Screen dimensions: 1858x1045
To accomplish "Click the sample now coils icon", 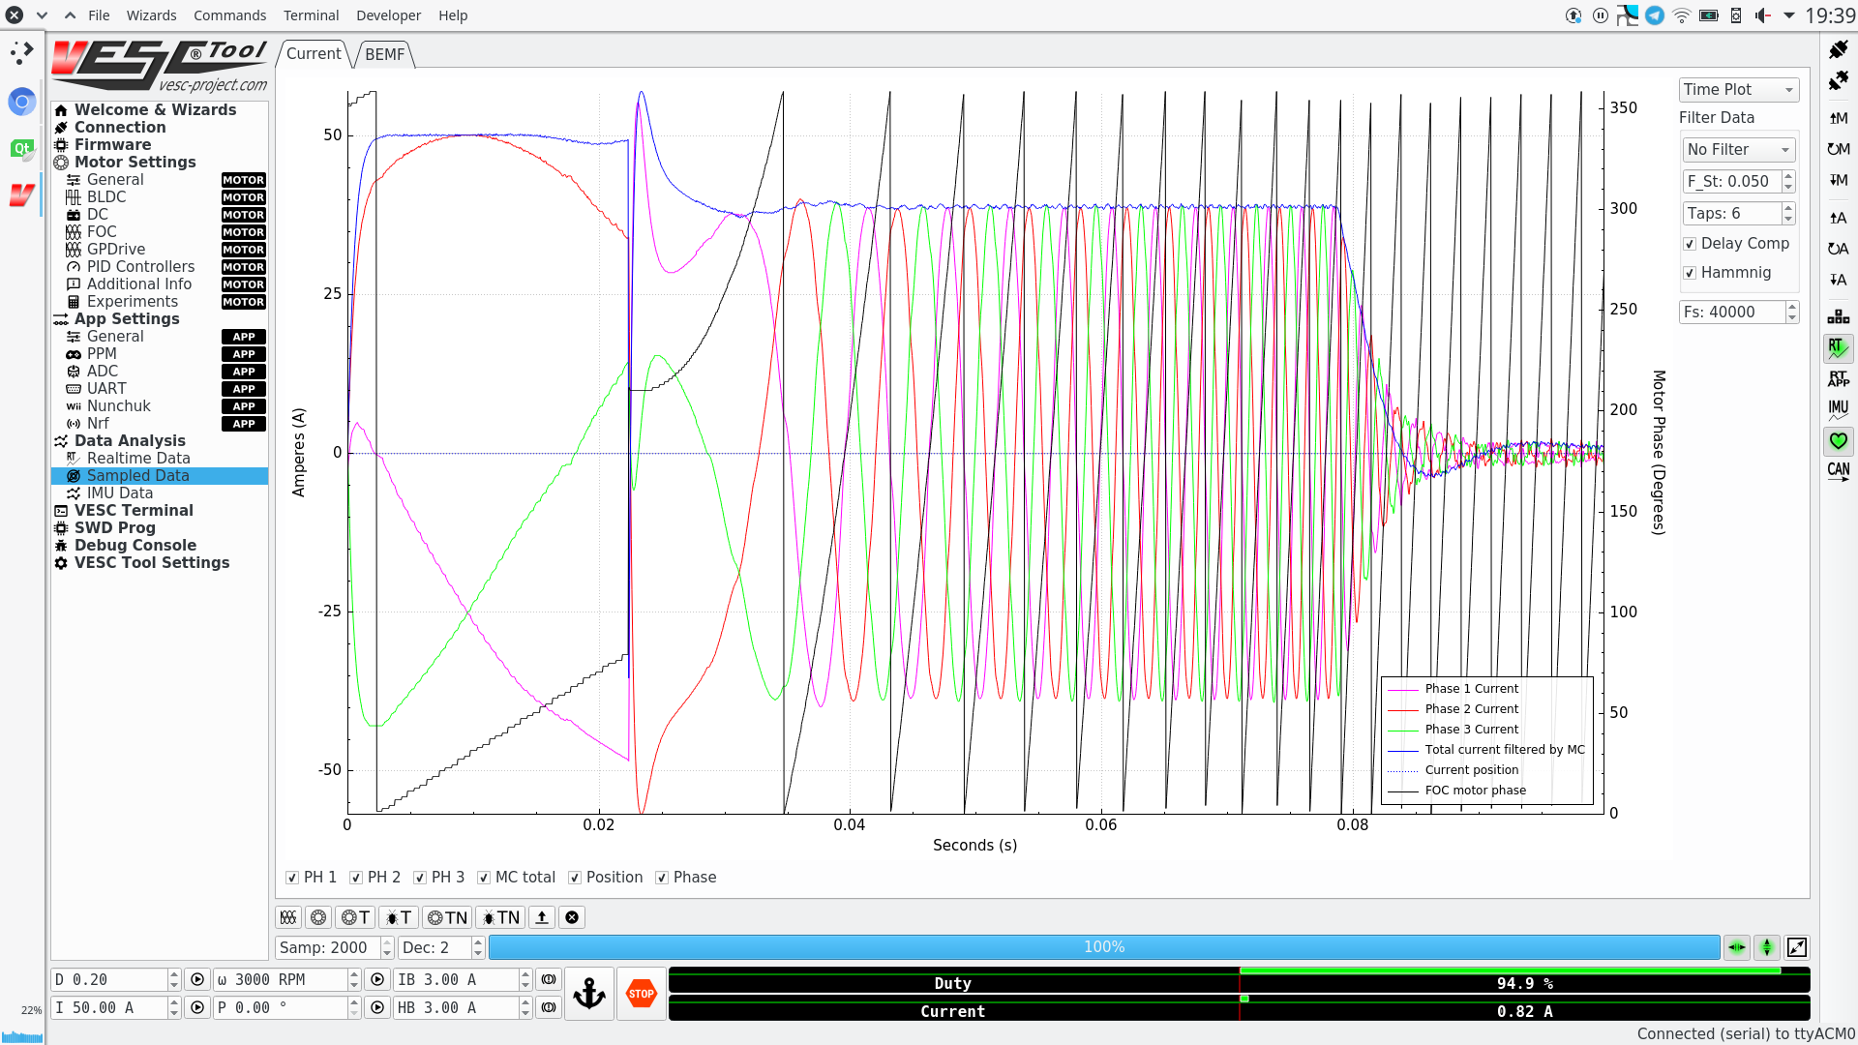I will pyautogui.click(x=288, y=917).
